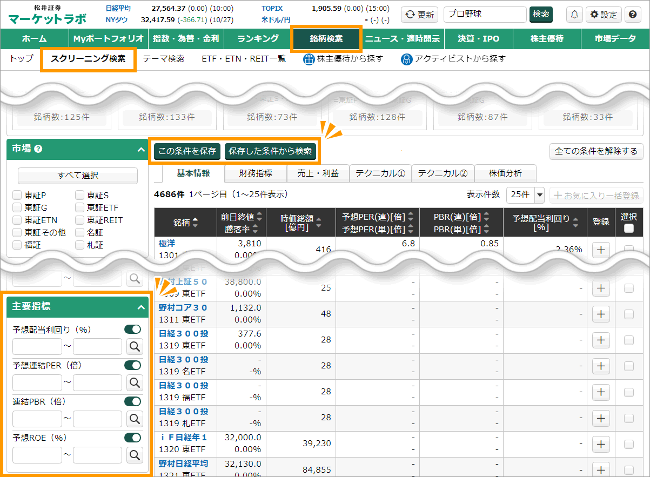Check the 東証REIT market checkbox
The image size is (650, 477).
pyautogui.click(x=79, y=220)
